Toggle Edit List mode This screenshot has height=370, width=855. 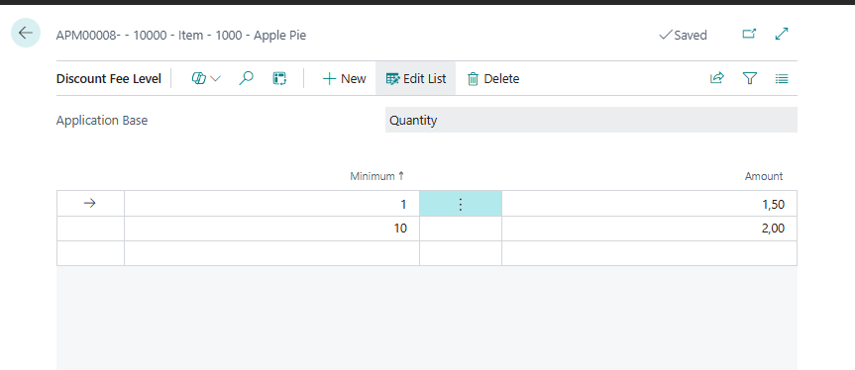click(415, 79)
